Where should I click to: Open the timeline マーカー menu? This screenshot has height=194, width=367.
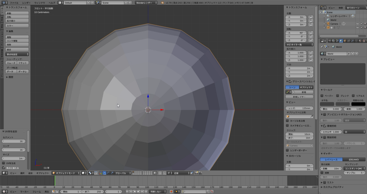point(24,191)
